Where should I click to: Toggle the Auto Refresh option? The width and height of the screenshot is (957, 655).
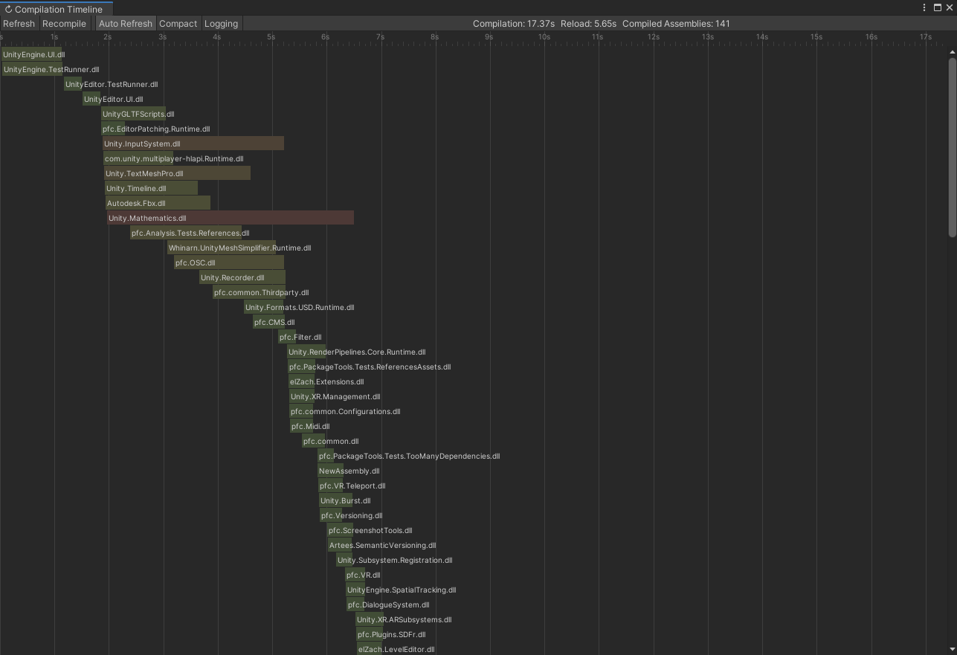pos(126,24)
